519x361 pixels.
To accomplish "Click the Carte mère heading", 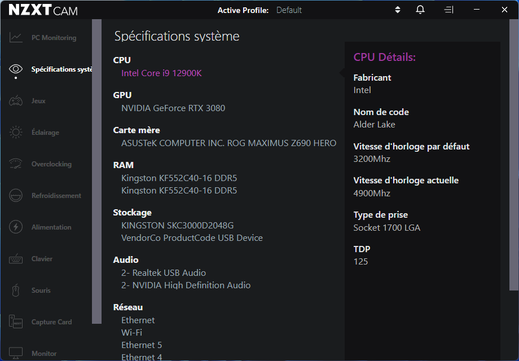I will click(137, 130).
